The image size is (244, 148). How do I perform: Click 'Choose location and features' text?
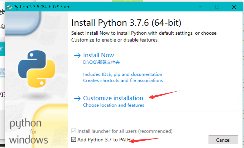coord(114,105)
